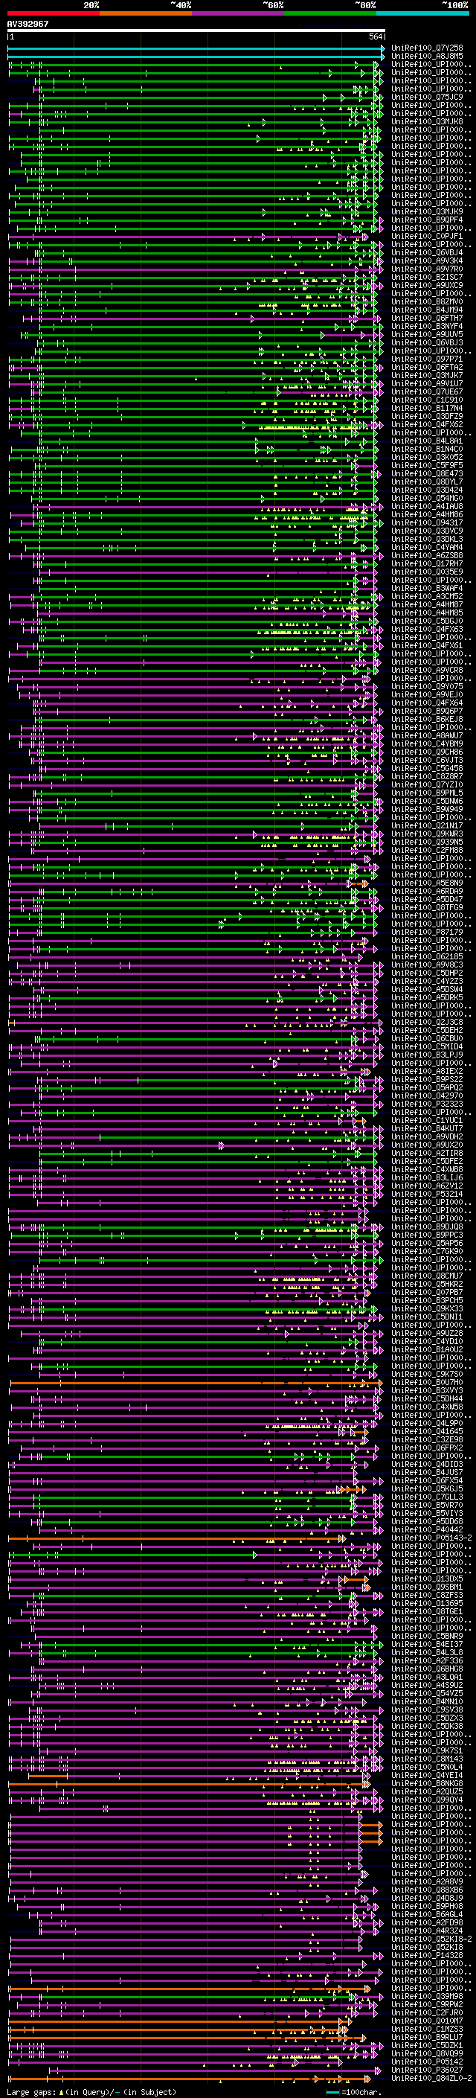Open the UniRef100_Q4FX63 entry
The height and width of the screenshot is (2098, 476).
427,629
